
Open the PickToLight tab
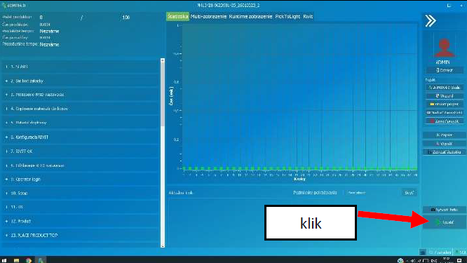point(287,17)
